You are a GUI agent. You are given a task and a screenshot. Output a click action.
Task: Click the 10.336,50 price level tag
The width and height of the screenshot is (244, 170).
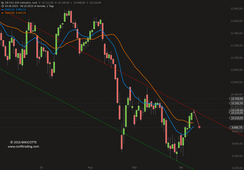click(x=236, y=99)
